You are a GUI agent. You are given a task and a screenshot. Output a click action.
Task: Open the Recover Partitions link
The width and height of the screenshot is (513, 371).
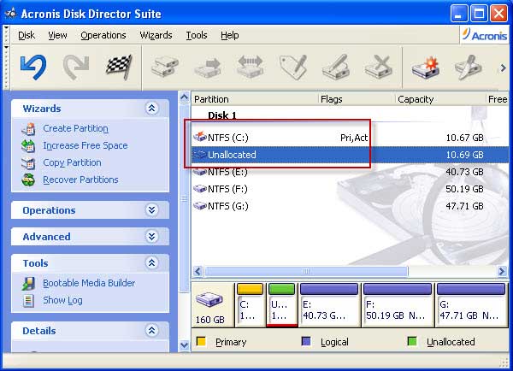[80, 180]
